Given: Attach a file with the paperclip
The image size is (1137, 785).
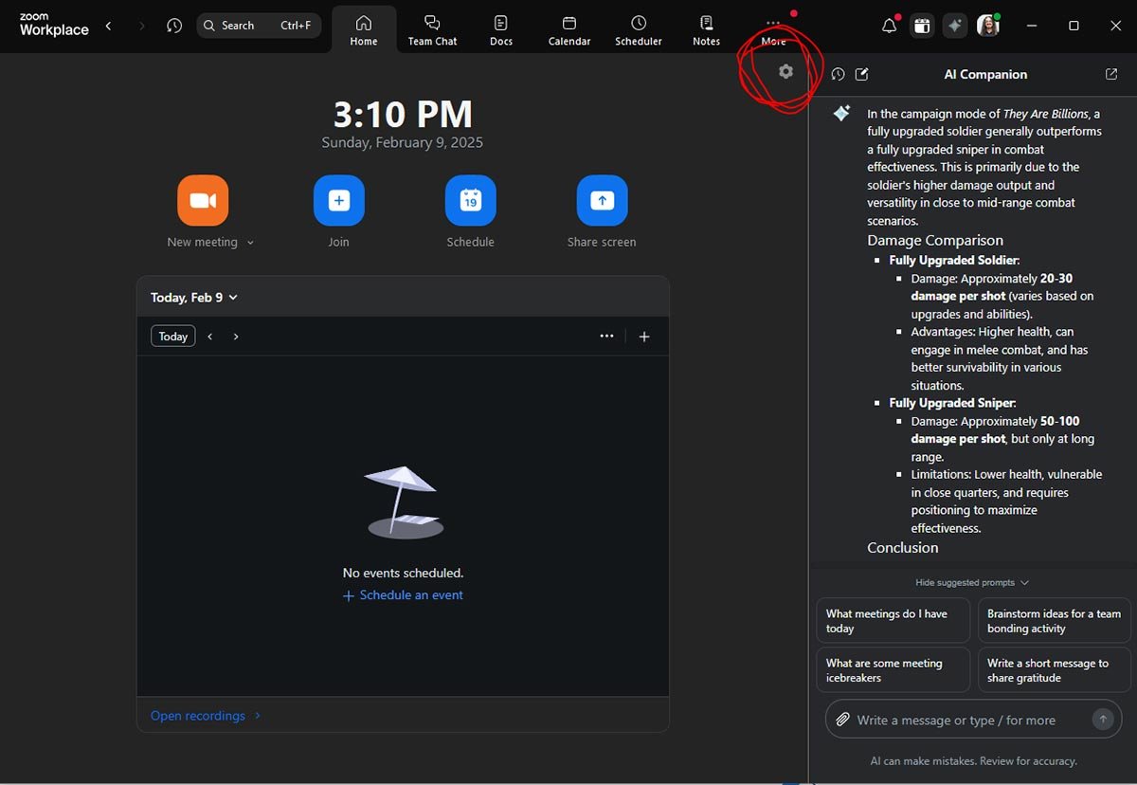Looking at the screenshot, I should (841, 720).
